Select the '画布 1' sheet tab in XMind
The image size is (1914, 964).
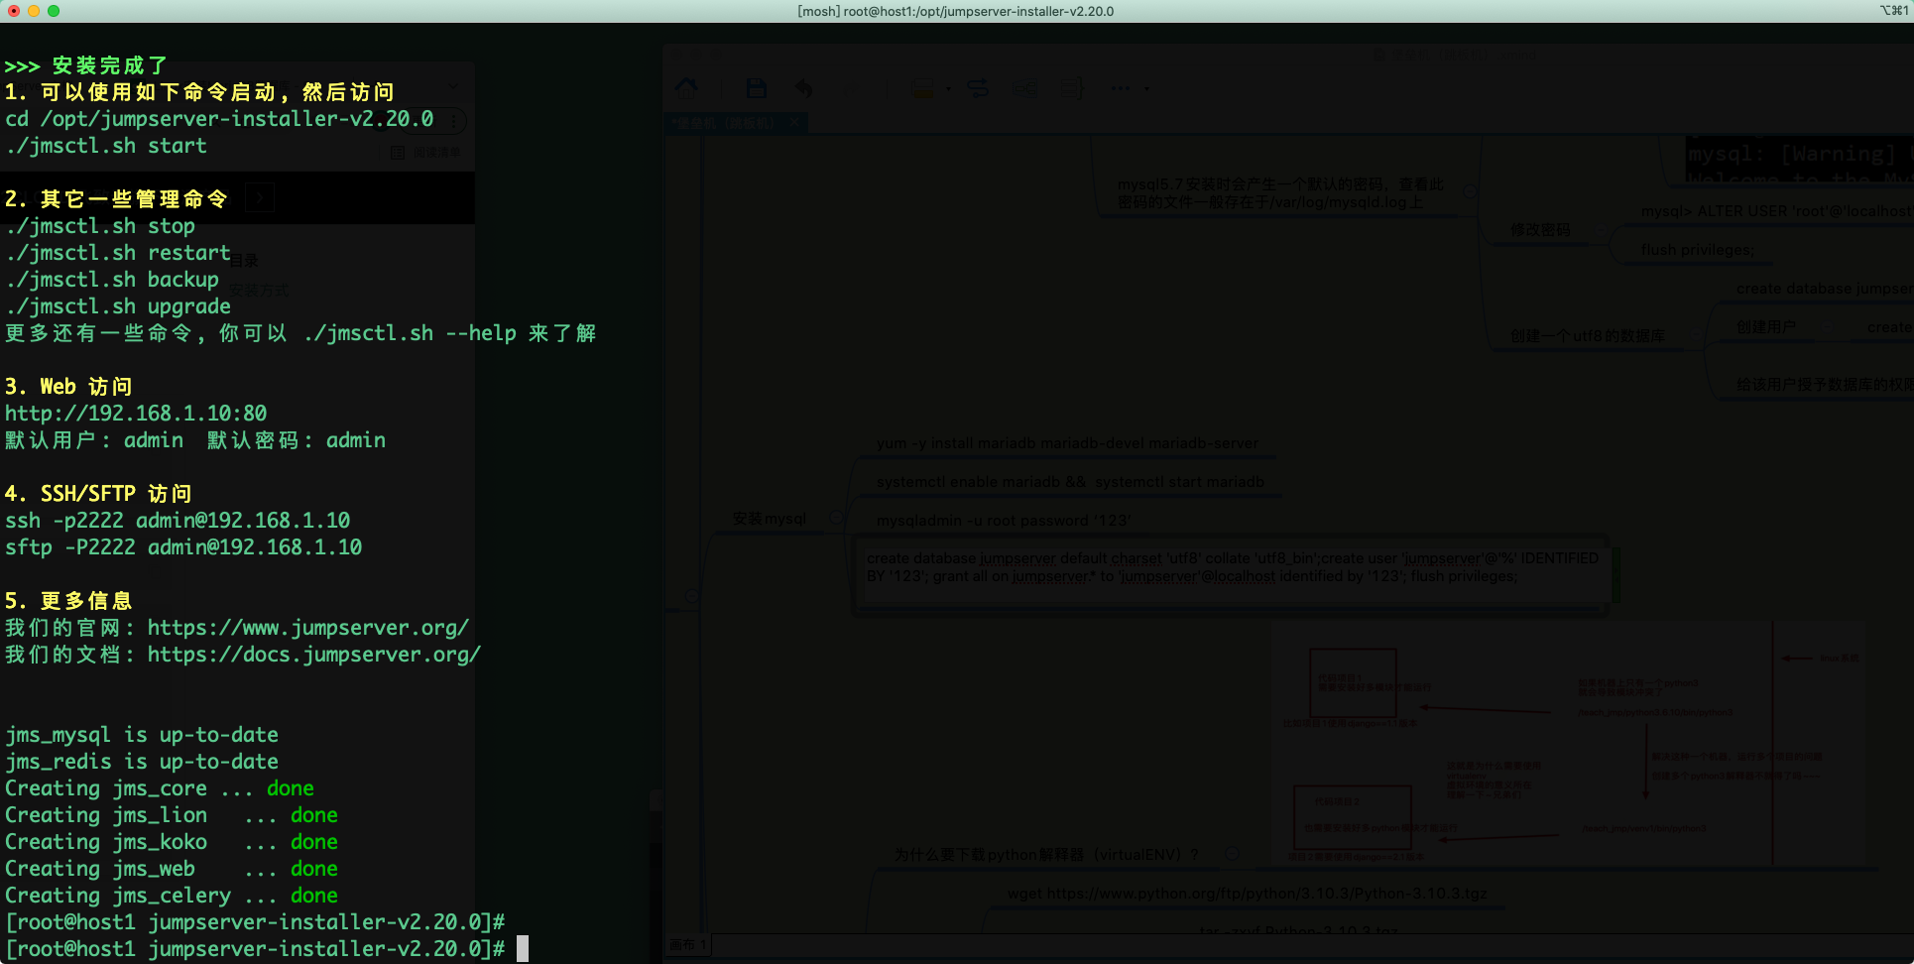(687, 945)
